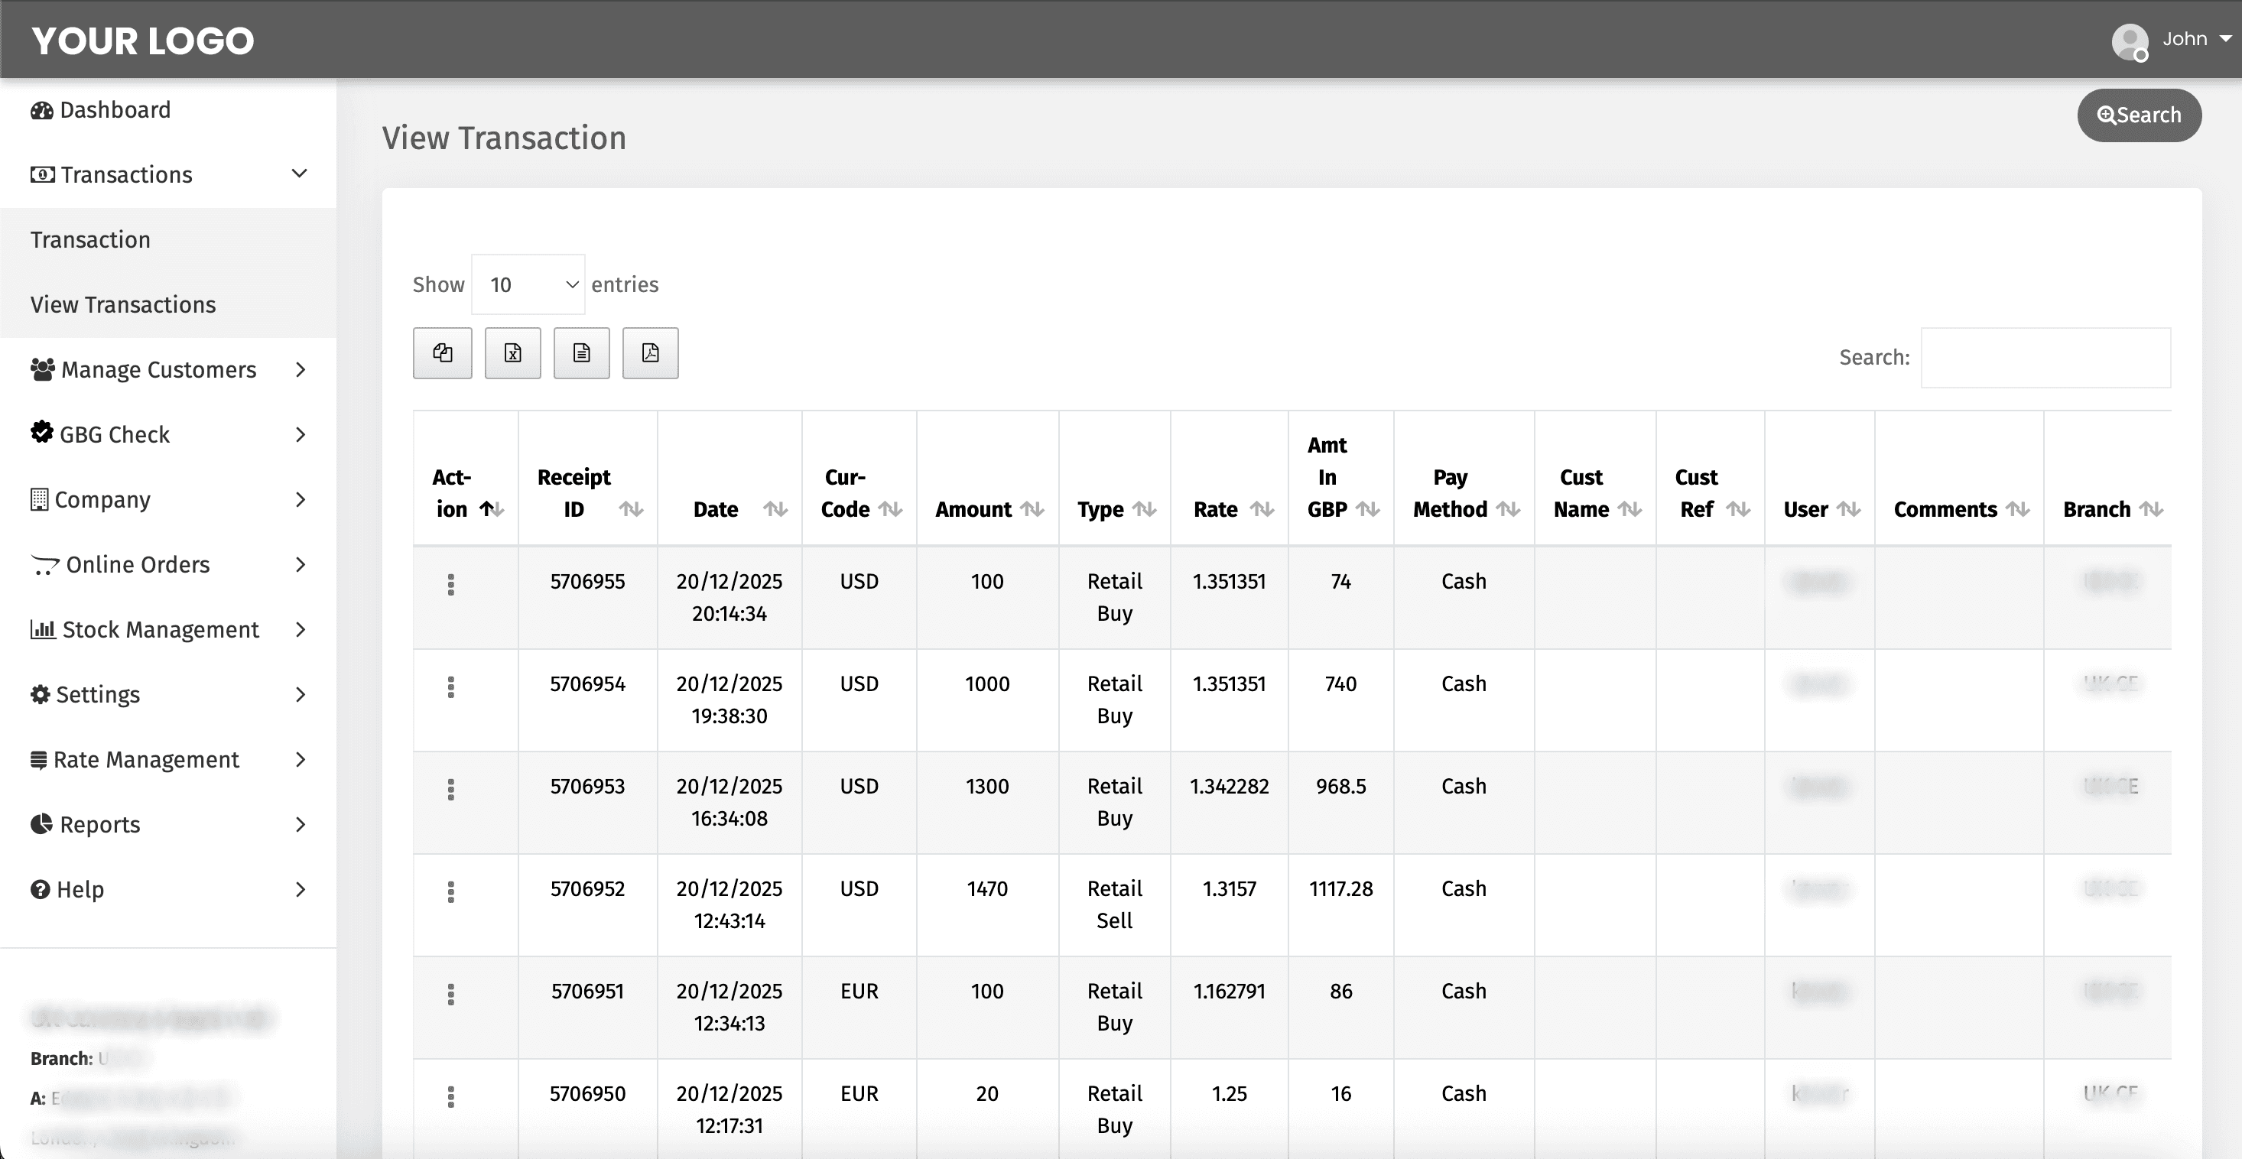Export table as CSV file
This screenshot has height=1159, width=2242.
[x=580, y=352]
